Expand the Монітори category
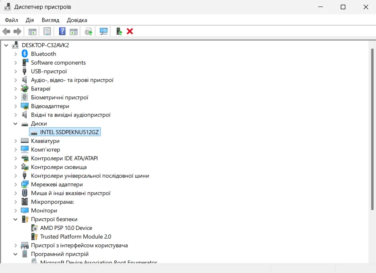The width and height of the screenshot is (376, 273). pyautogui.click(x=16, y=211)
